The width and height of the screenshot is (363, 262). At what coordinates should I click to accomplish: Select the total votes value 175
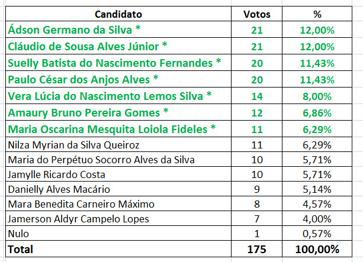(258, 250)
